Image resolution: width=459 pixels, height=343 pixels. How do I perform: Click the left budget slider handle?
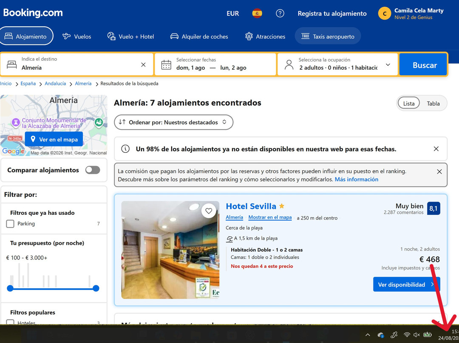10,288
